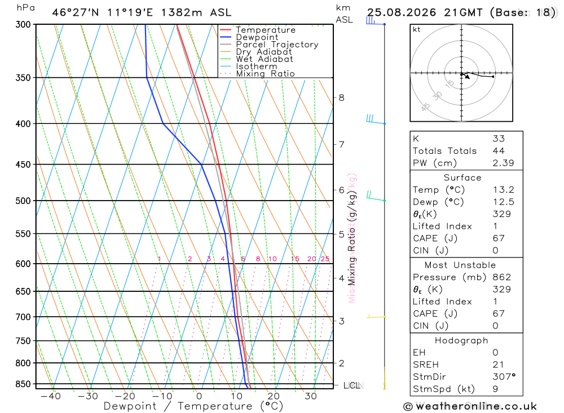Click the StmSpd (kt) value 9
The image size is (564, 413).
point(495,389)
